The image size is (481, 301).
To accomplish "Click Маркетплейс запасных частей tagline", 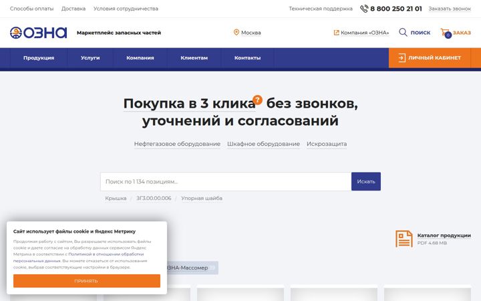I will point(119,33).
